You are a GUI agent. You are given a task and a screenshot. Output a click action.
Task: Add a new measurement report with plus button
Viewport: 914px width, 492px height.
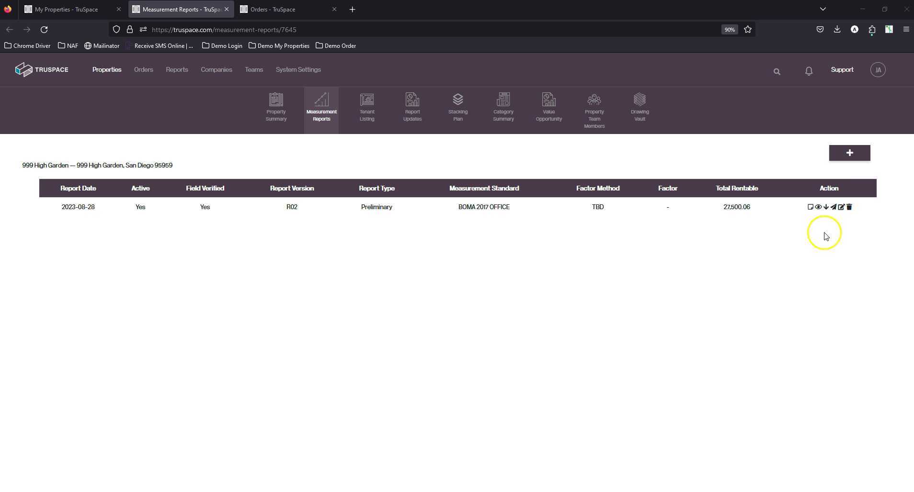click(849, 153)
